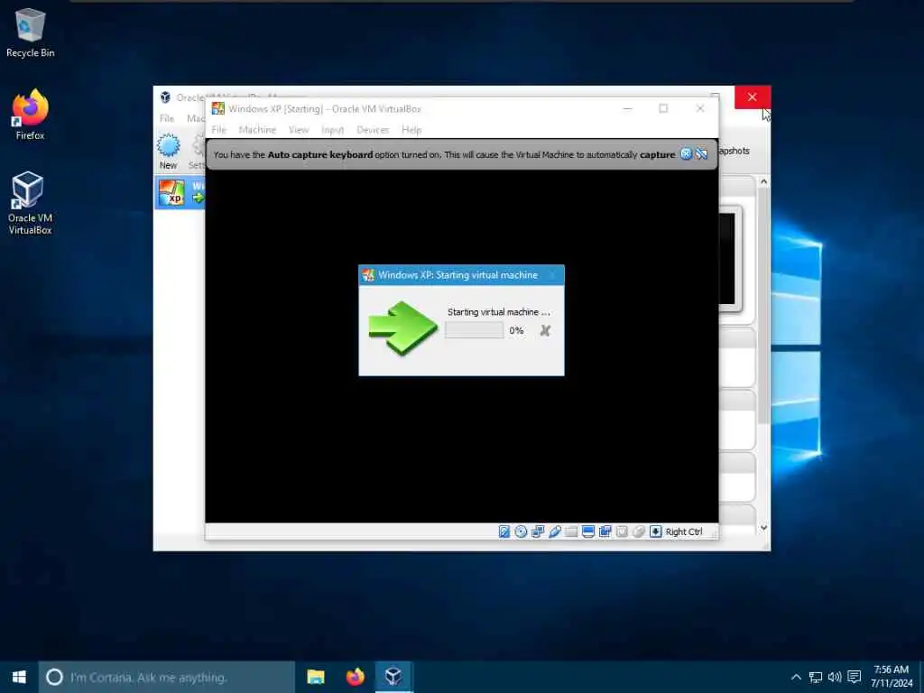
Task: Click the green arrow in starting dialog
Action: [403, 328]
